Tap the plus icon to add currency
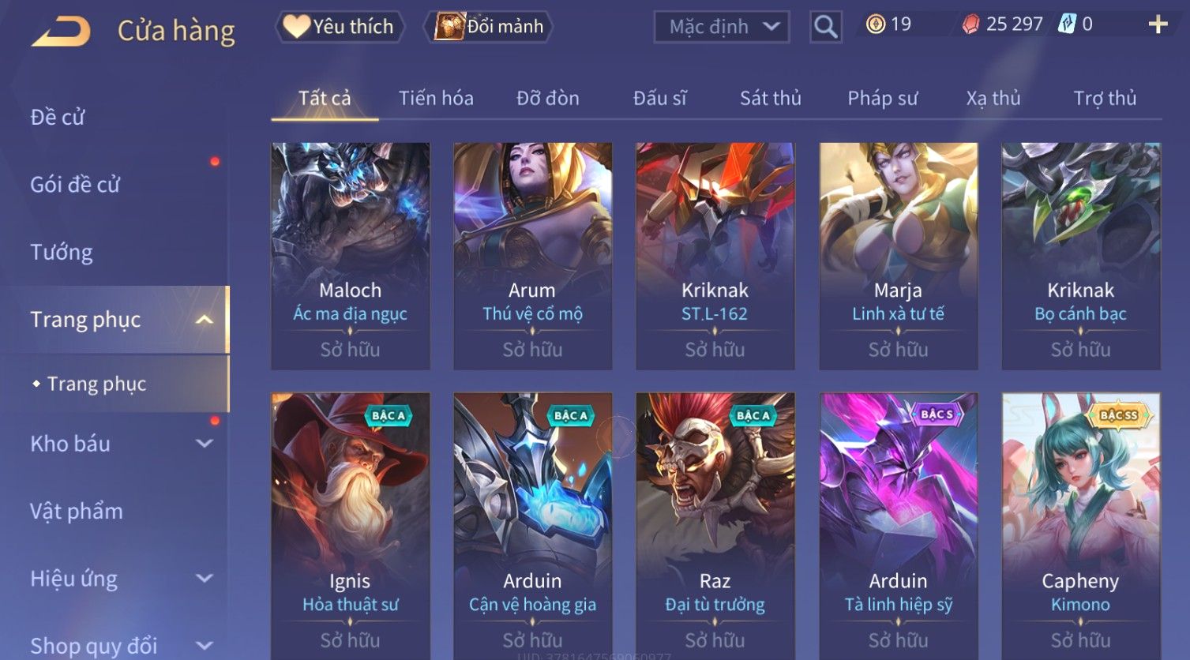This screenshot has width=1190, height=660. tap(1158, 24)
